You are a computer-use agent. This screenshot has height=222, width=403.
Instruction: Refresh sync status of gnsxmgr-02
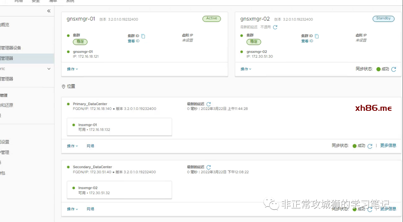point(393,69)
